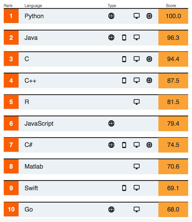Click the desktop monitor icon in C row
The image size is (192, 222).
point(137,59)
